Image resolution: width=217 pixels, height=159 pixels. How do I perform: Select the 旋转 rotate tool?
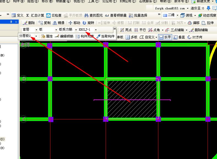pyautogui.click(x=89, y=23)
